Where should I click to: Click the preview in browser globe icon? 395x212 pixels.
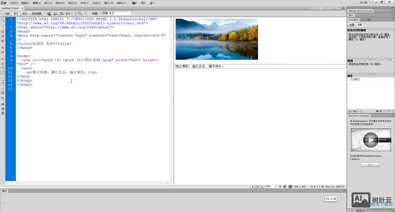click(55, 14)
